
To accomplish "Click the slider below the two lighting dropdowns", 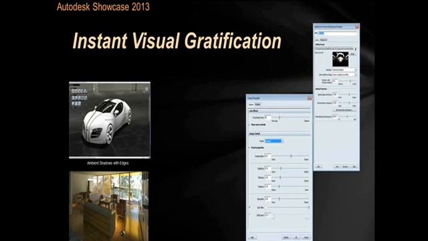I will coord(350,81).
